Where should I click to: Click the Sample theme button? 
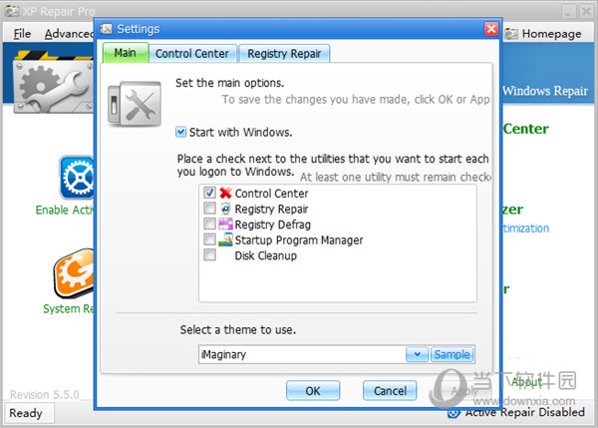pos(451,354)
